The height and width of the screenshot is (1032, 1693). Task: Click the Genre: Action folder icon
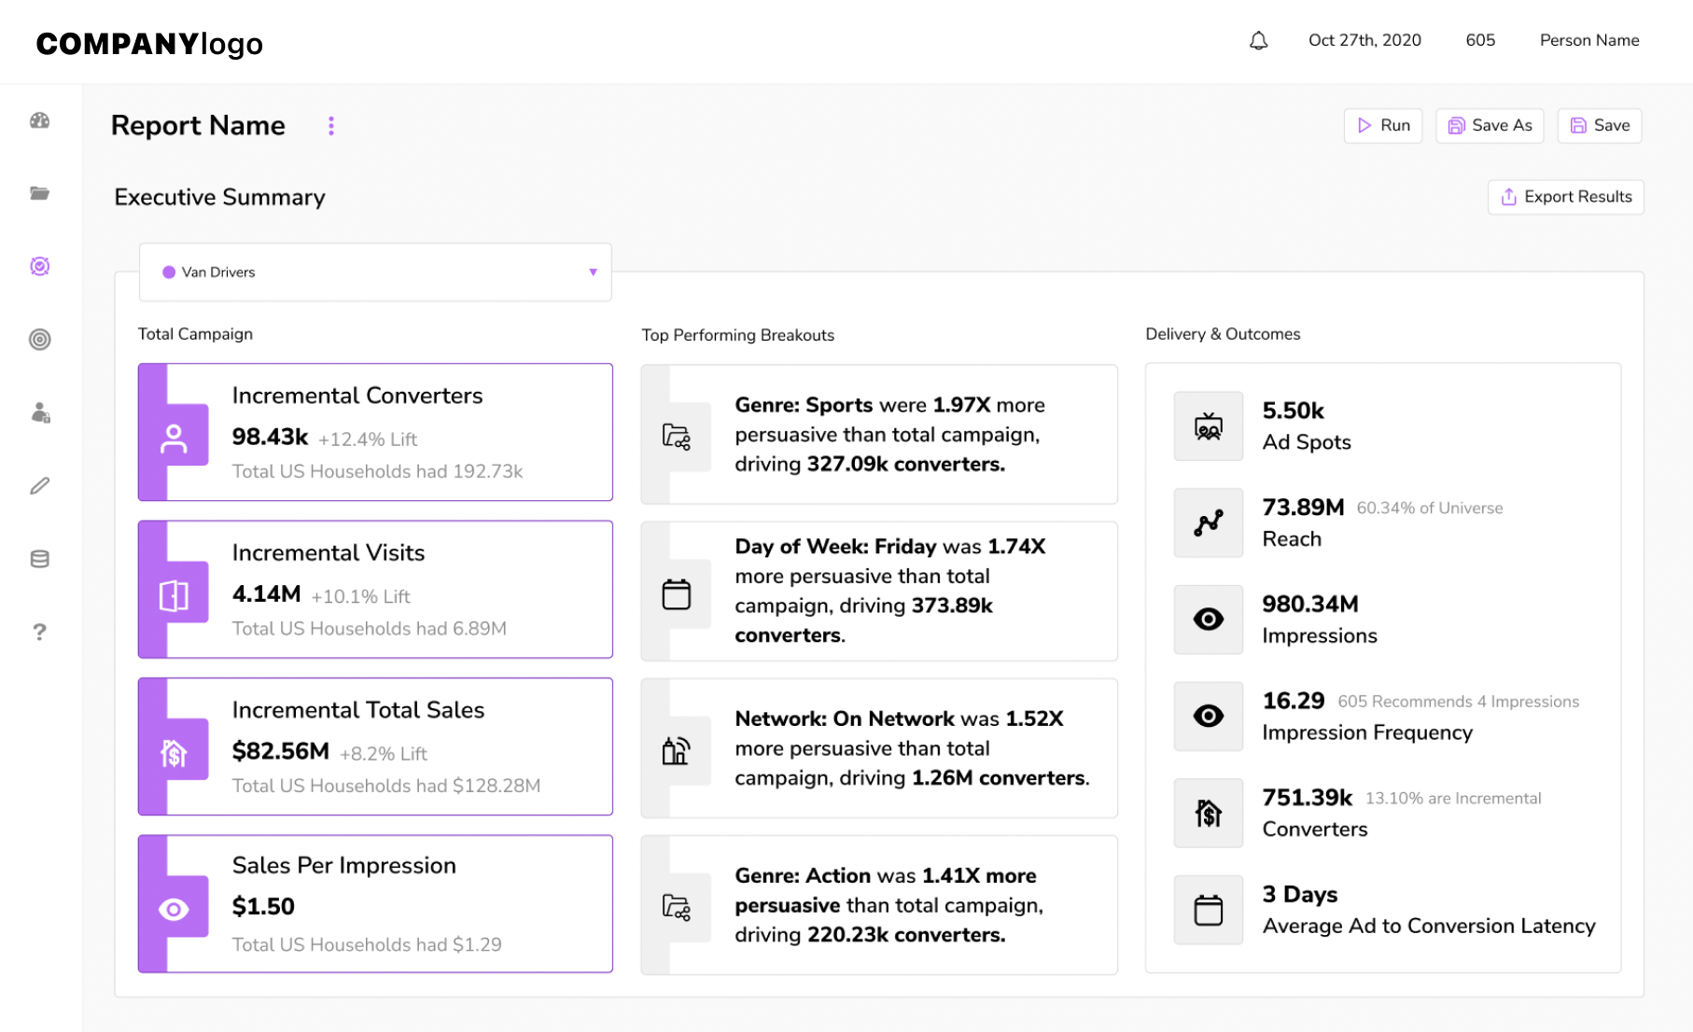[x=677, y=906]
